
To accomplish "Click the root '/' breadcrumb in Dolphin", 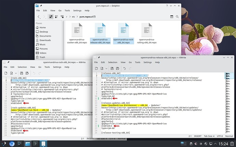I will click(67, 17).
